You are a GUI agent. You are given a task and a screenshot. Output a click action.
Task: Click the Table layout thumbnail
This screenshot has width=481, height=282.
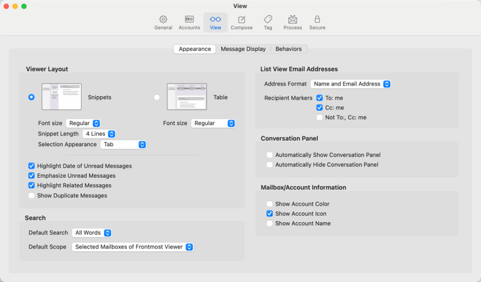coord(187,97)
